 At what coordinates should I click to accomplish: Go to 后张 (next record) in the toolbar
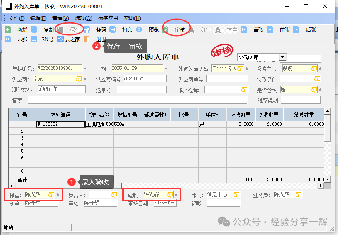(x=296, y=30)
